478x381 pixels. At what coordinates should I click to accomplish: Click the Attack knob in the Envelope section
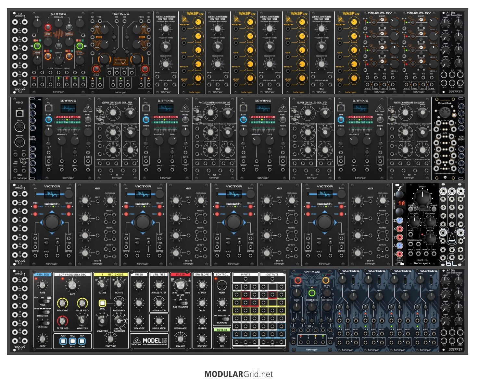click(x=202, y=285)
